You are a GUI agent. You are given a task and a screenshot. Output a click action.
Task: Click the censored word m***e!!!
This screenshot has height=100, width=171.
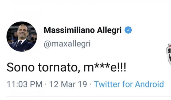(x=105, y=67)
